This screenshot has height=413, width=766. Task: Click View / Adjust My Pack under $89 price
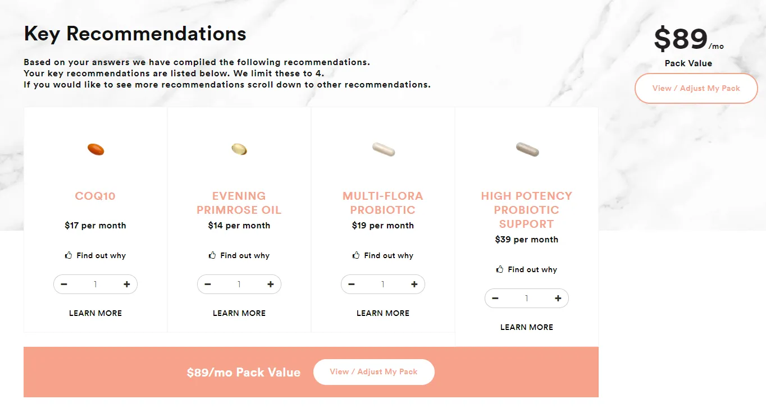pyautogui.click(x=696, y=88)
